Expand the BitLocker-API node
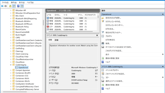165x93 pixels. click(11, 10)
